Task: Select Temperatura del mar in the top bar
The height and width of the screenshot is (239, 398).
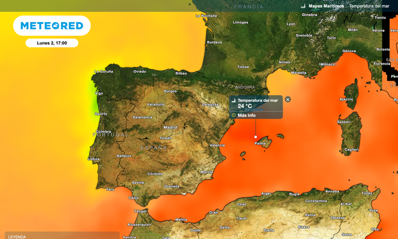Action: click(369, 6)
